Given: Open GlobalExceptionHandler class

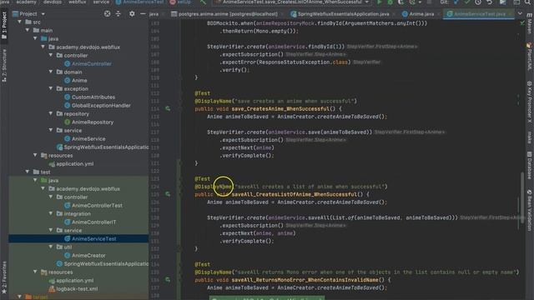Looking at the screenshot, I should [x=98, y=106].
